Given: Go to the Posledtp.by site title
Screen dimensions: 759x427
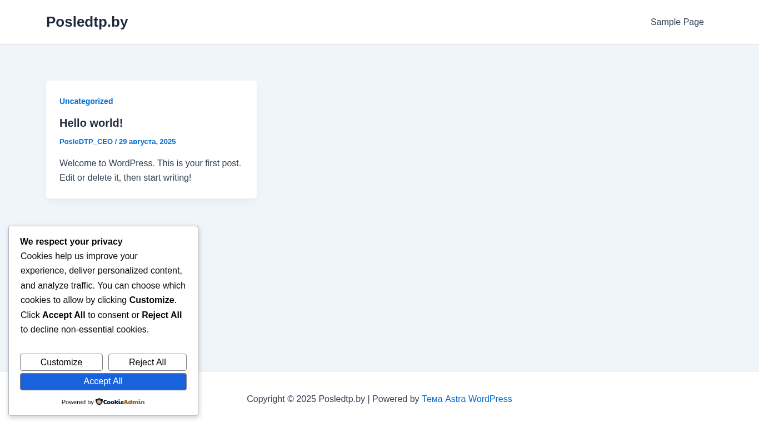Looking at the screenshot, I should [x=87, y=22].
